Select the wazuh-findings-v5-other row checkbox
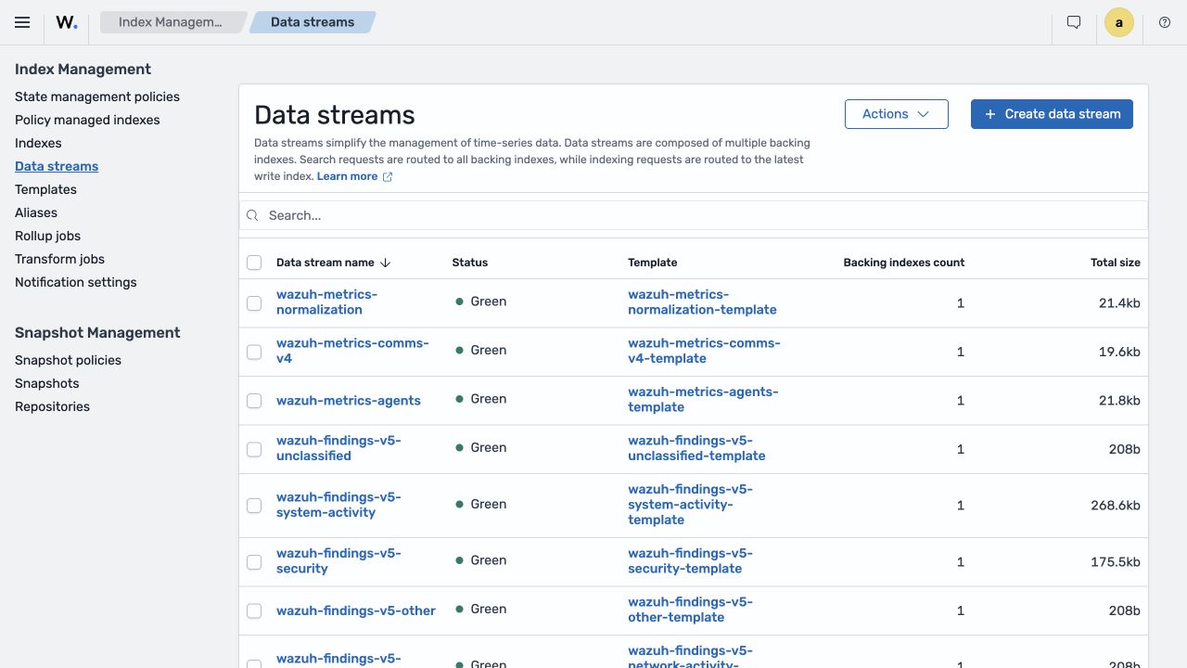Screen dimensions: 1187x668 tap(254, 610)
